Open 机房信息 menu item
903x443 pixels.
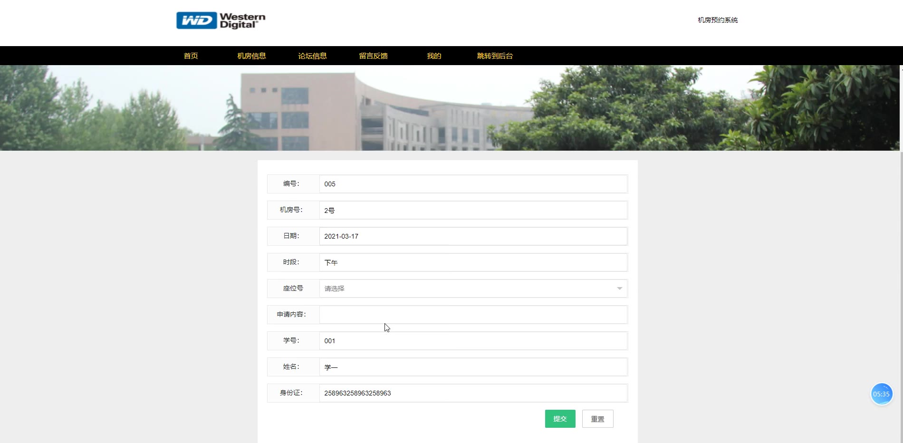pos(252,56)
